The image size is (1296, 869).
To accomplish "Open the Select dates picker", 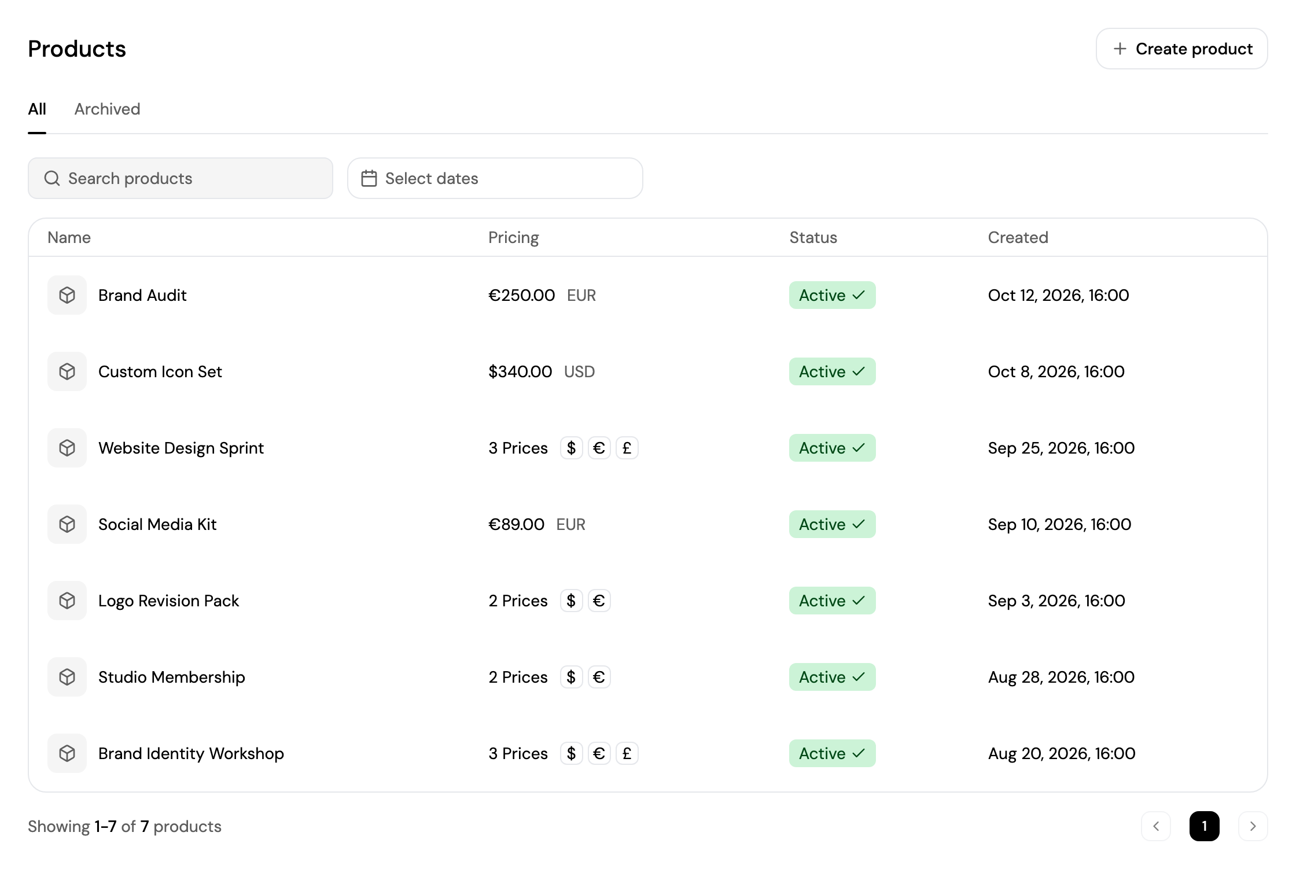I will 495,178.
